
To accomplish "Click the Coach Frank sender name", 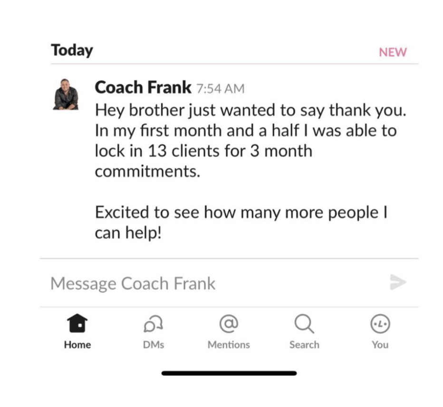I will pos(143,87).
